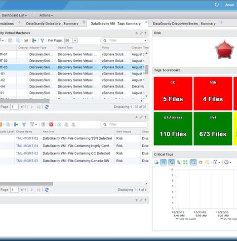
Task: Click the clock icon in alerts toolbar
Action: (59, 124)
